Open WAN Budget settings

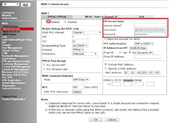10,34
